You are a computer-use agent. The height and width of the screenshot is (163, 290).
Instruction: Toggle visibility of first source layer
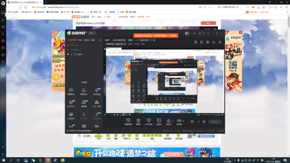coord(68,45)
